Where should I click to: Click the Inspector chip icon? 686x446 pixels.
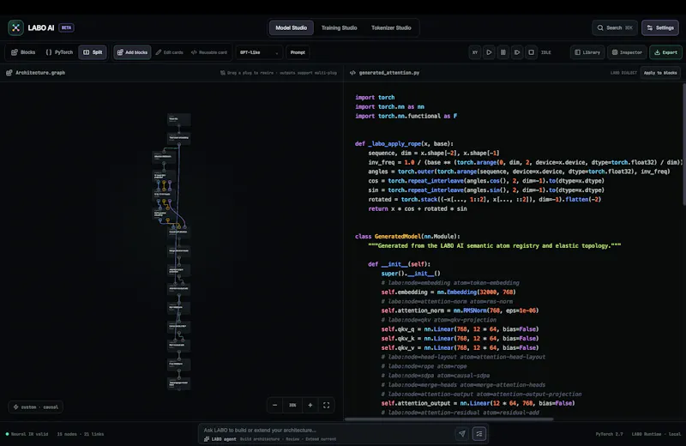615,52
